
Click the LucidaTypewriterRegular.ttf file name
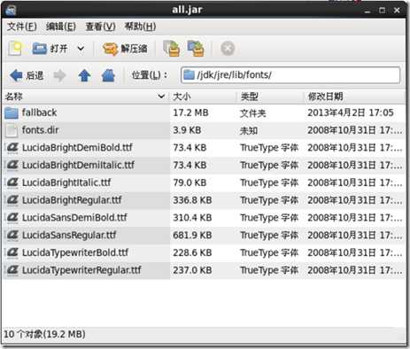81,270
